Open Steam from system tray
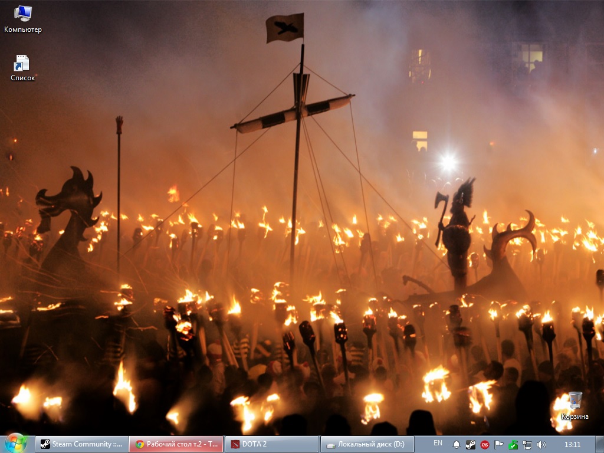Viewport: 604px width, 453px height. 470,445
